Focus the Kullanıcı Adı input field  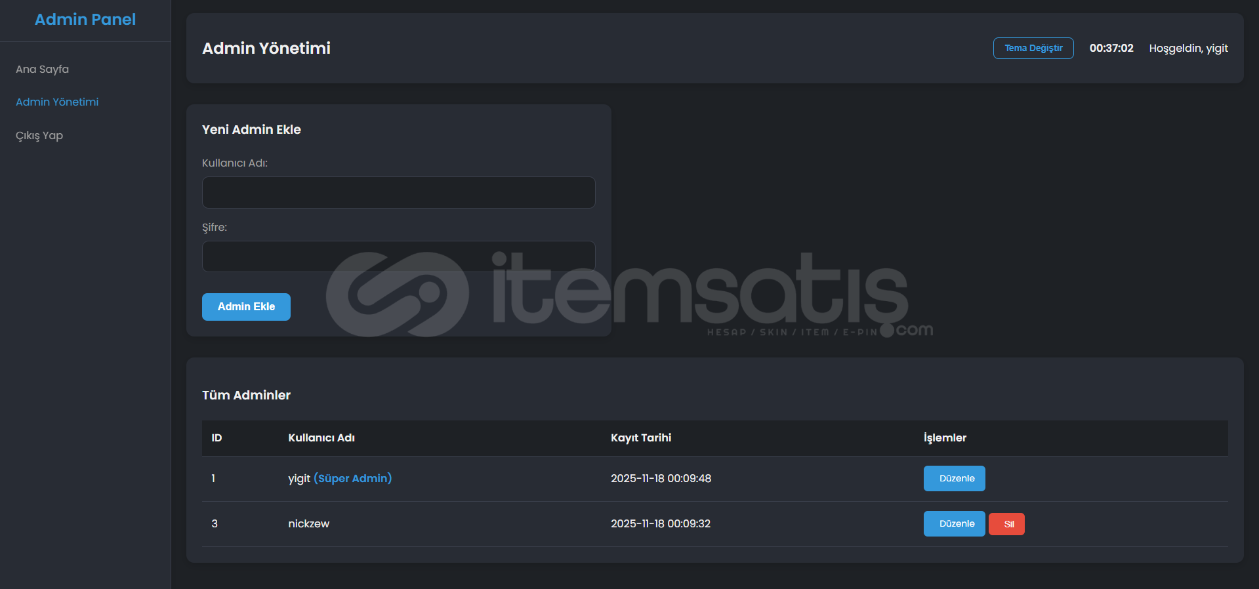pyautogui.click(x=398, y=192)
